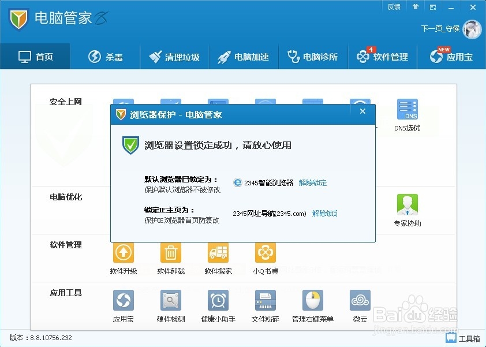Click the 安全上网 section label
This screenshot has width=486, height=347.
[65, 102]
